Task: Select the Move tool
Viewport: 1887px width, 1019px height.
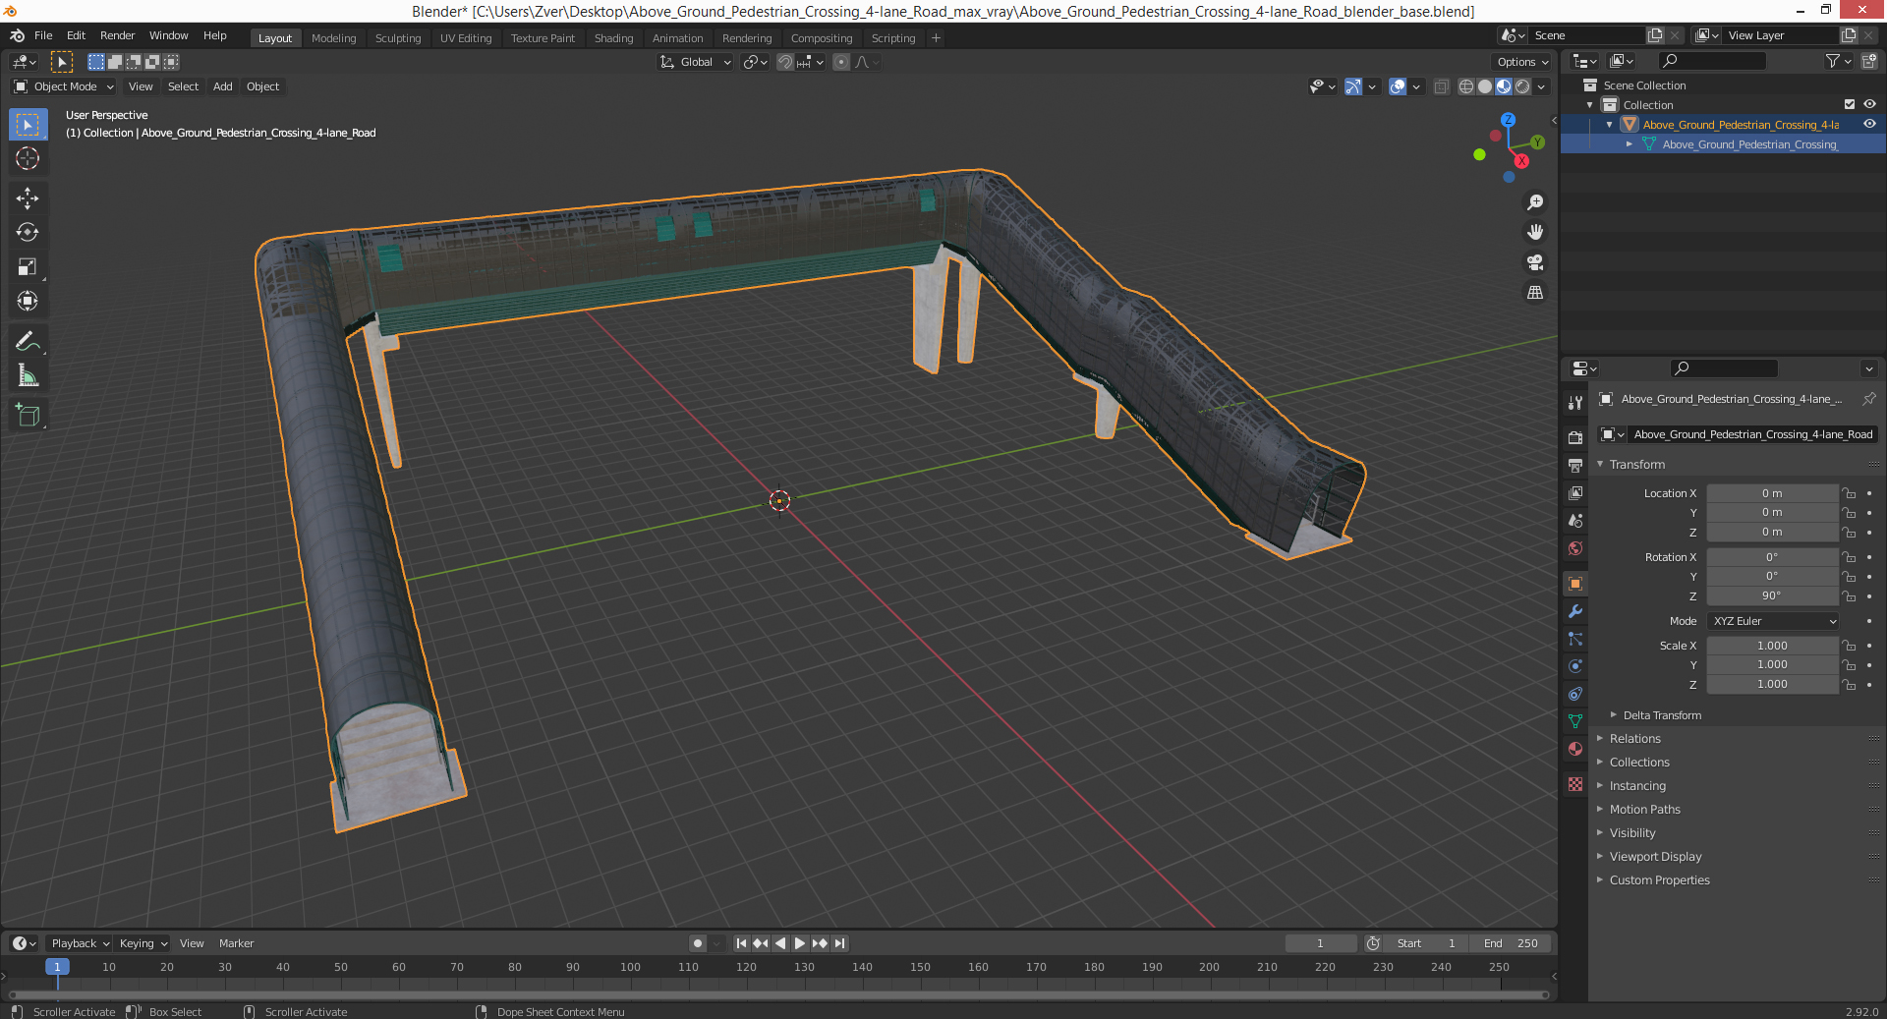Action: coord(28,198)
